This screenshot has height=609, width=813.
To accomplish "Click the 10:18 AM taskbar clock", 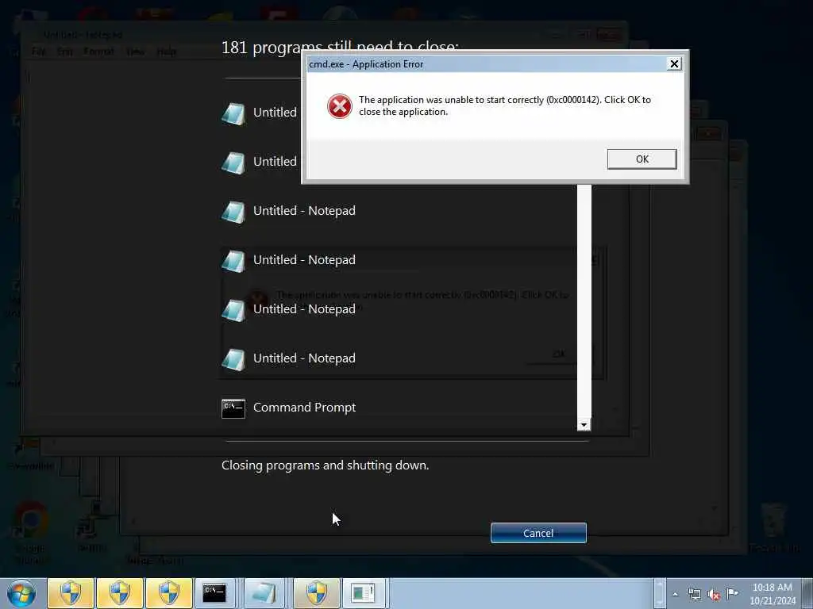I will click(772, 593).
